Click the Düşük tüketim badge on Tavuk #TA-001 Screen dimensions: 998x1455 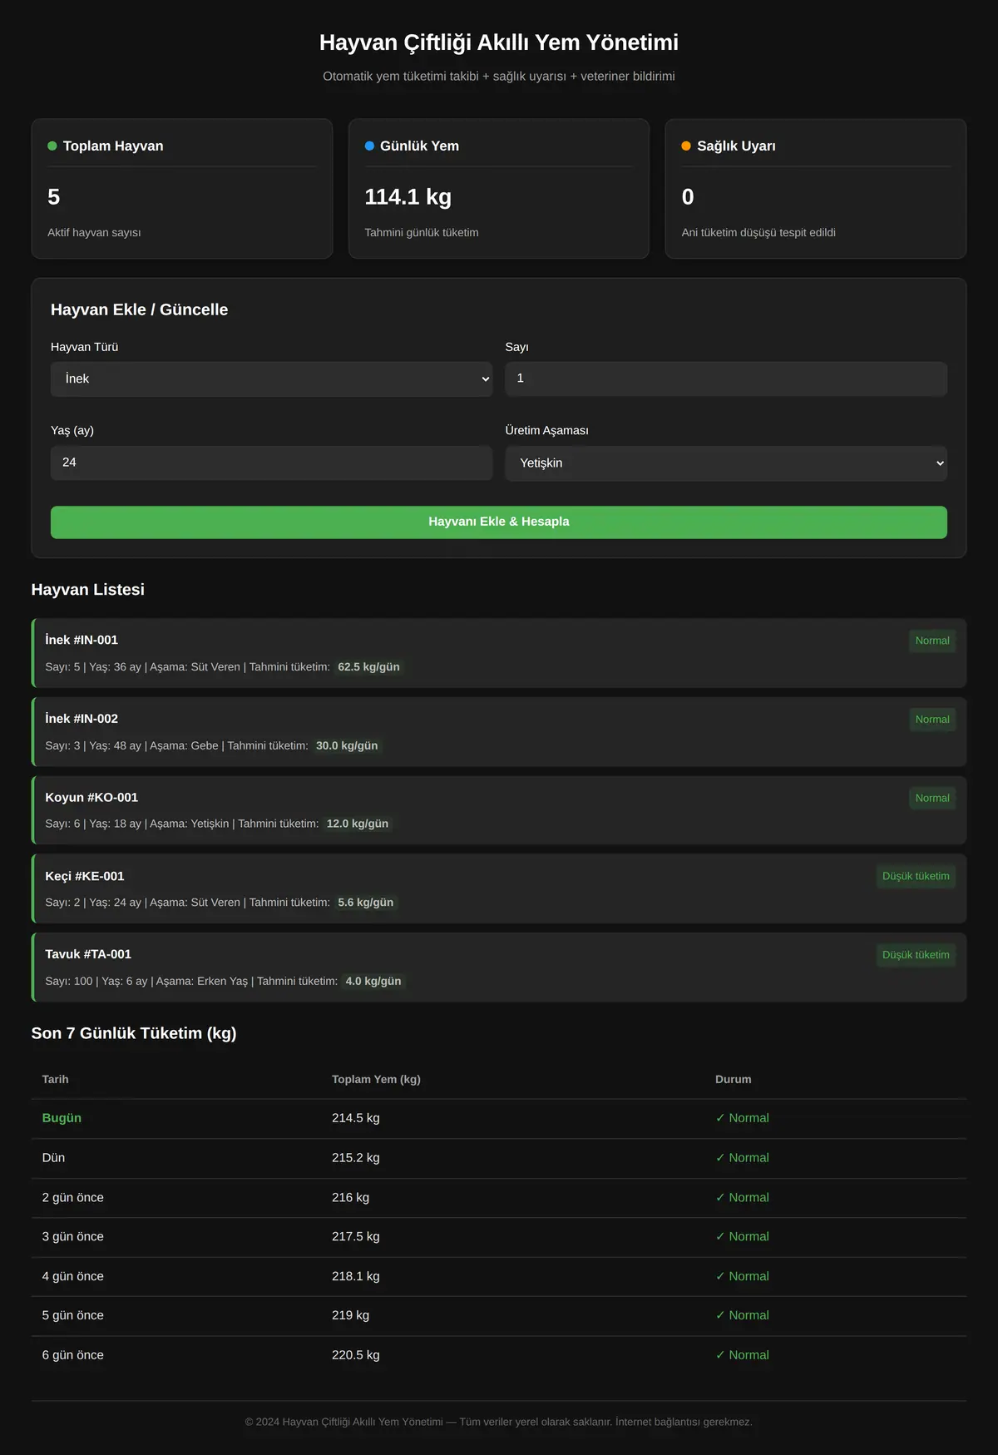[916, 955]
